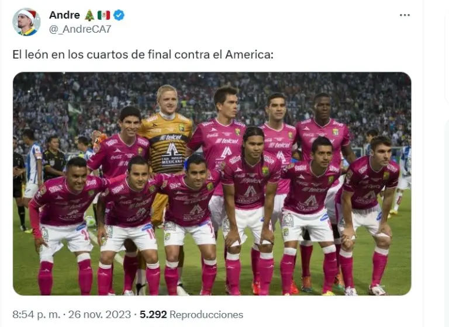
Task: Click the 8:54 p. m. timestamp
Action: [36, 314]
